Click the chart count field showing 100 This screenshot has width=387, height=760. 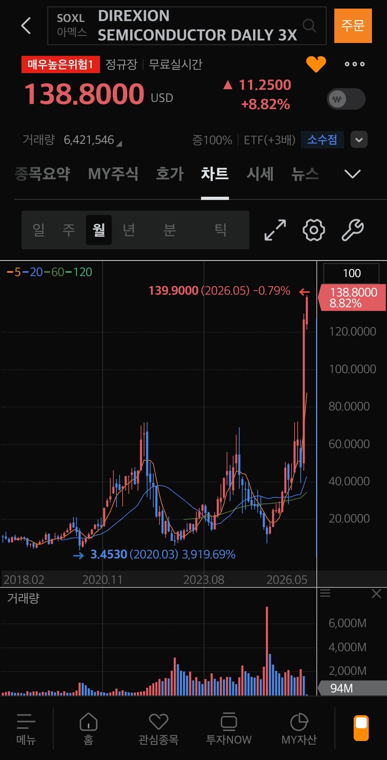[351, 273]
